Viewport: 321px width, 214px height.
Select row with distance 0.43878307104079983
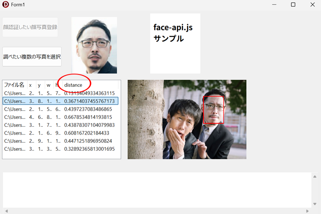[60, 125]
